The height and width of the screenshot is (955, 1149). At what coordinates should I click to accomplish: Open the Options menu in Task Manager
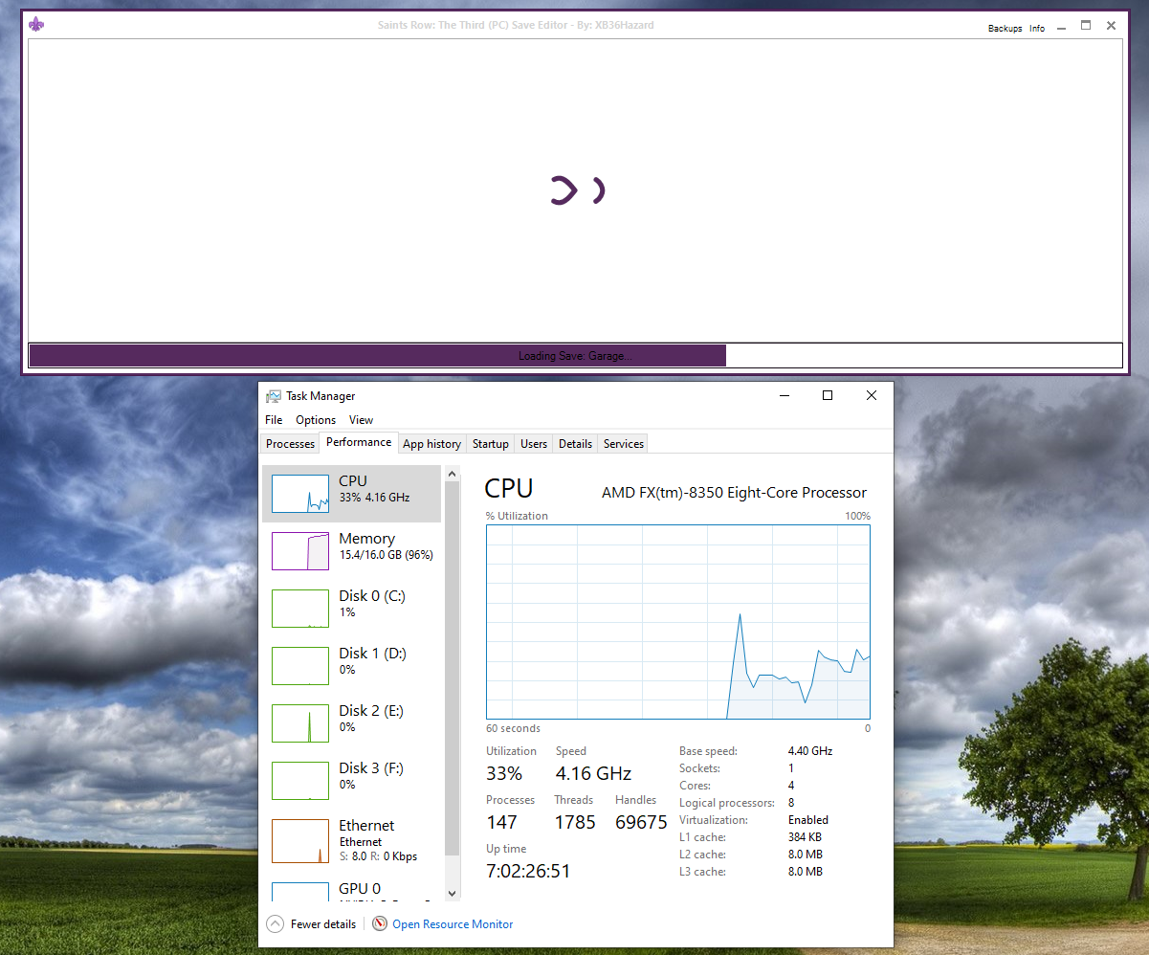pyautogui.click(x=316, y=420)
